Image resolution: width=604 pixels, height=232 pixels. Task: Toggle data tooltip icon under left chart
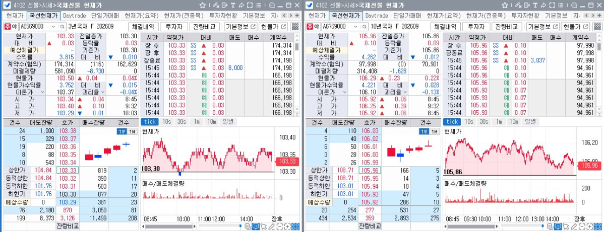pos(256,226)
